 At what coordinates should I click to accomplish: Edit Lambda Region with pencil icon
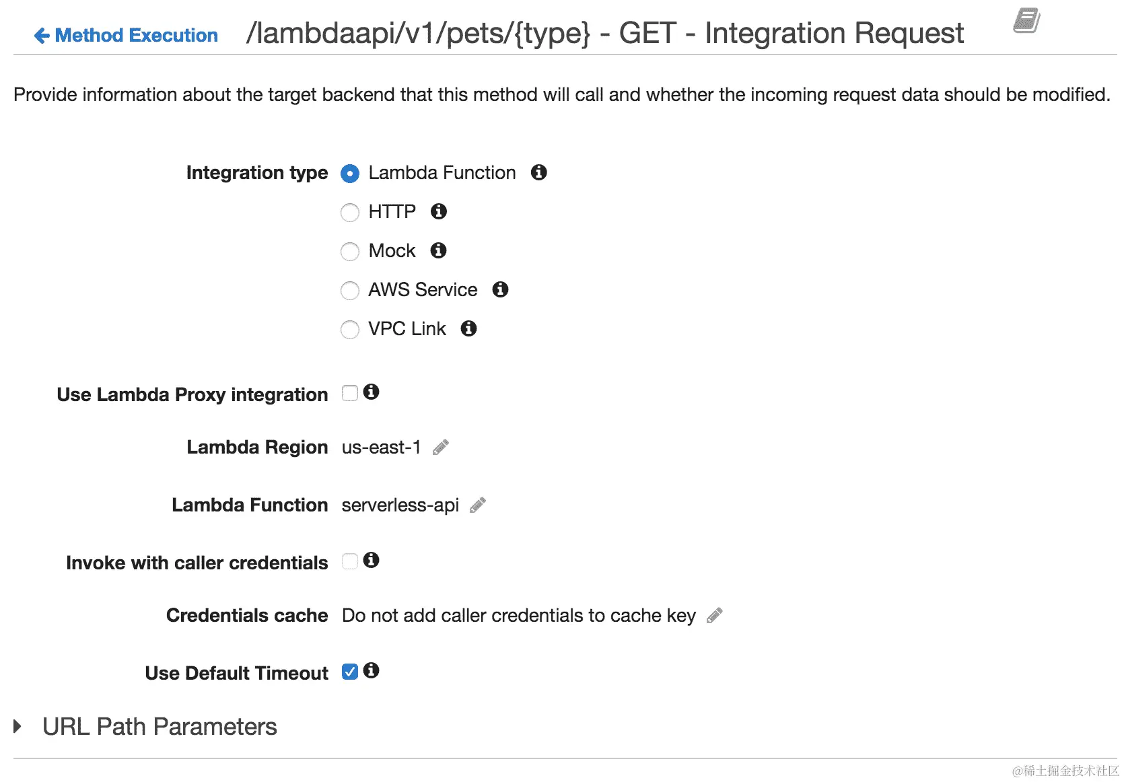pyautogui.click(x=441, y=448)
